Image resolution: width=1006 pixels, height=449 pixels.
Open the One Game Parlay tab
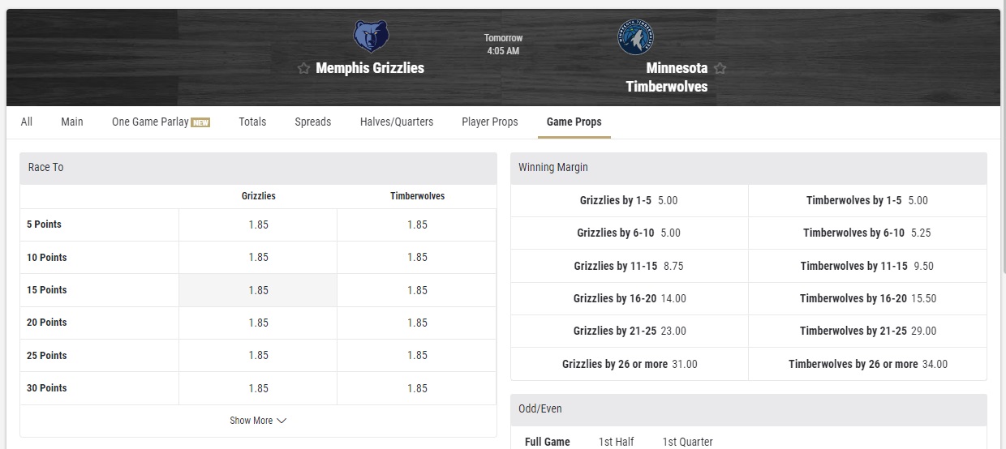(161, 122)
